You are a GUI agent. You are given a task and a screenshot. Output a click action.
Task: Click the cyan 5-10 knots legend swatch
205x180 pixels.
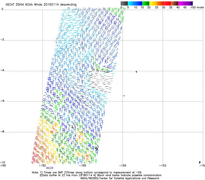click(x=131, y=3)
